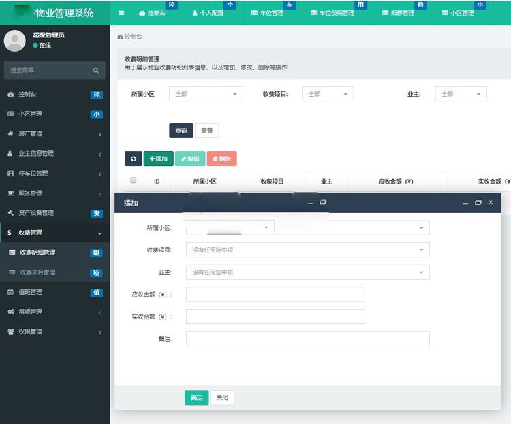Click the 查询 search button
The image size is (511, 424).
[181, 131]
